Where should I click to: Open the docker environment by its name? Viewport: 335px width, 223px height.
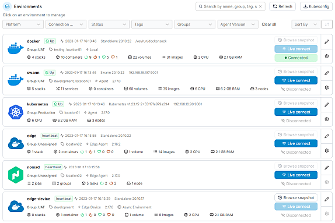coord(33,41)
